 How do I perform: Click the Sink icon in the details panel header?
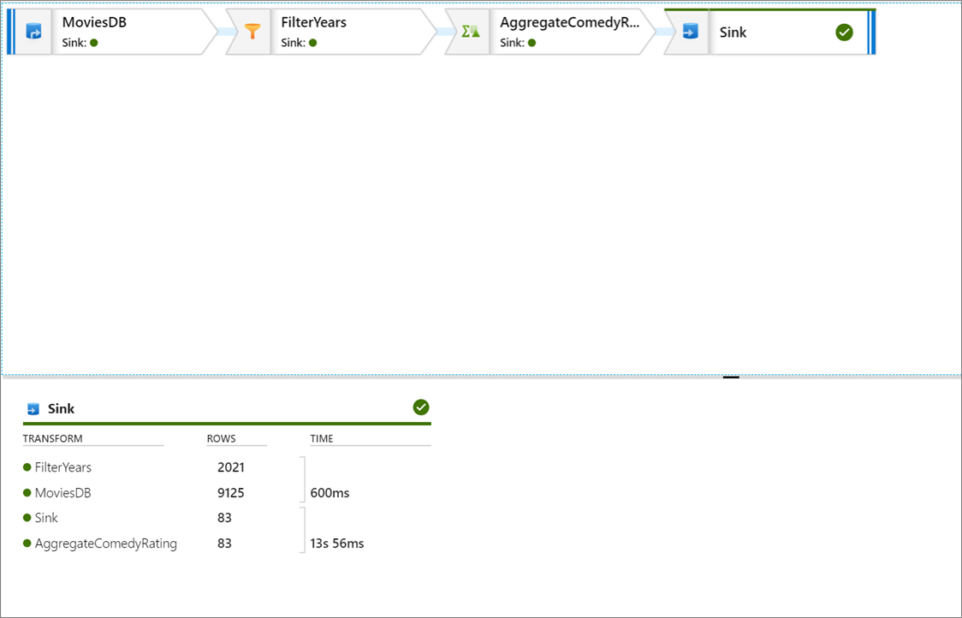32,408
